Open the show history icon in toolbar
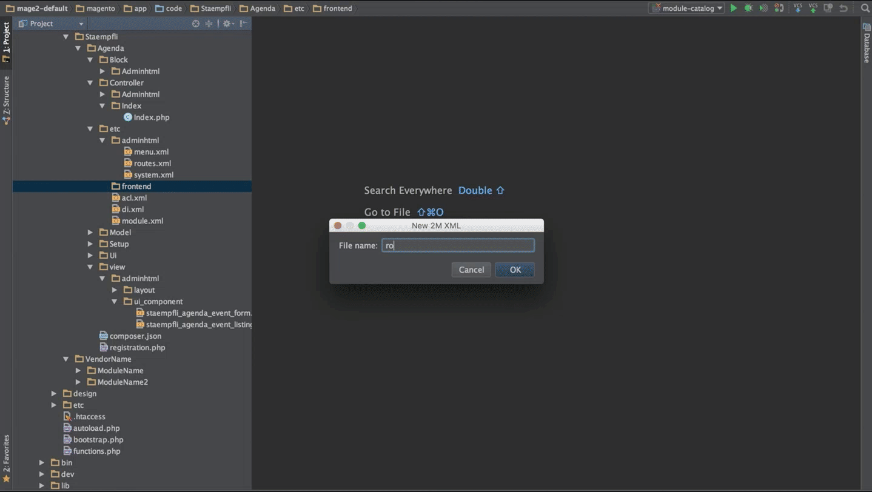 click(x=828, y=8)
